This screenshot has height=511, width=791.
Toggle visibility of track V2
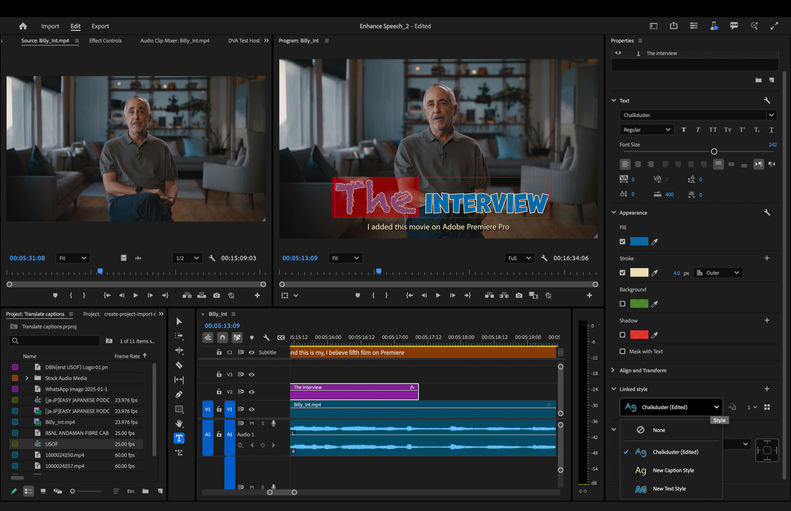pos(252,391)
